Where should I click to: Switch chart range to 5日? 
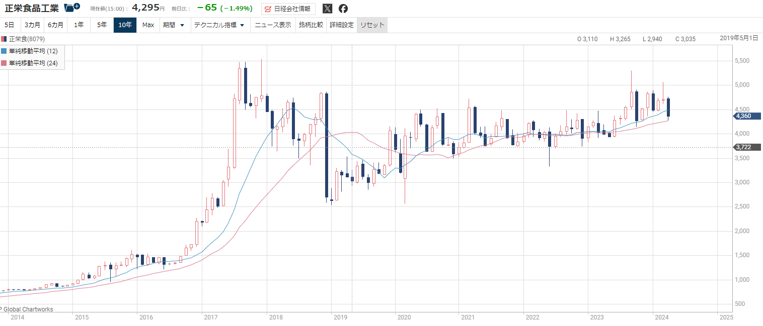coord(10,25)
